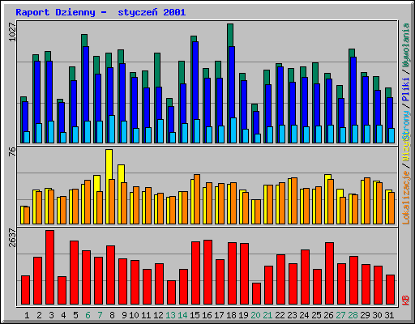Click the tallest red KB bar for day 3
The image size is (415, 324).
pos(49,267)
